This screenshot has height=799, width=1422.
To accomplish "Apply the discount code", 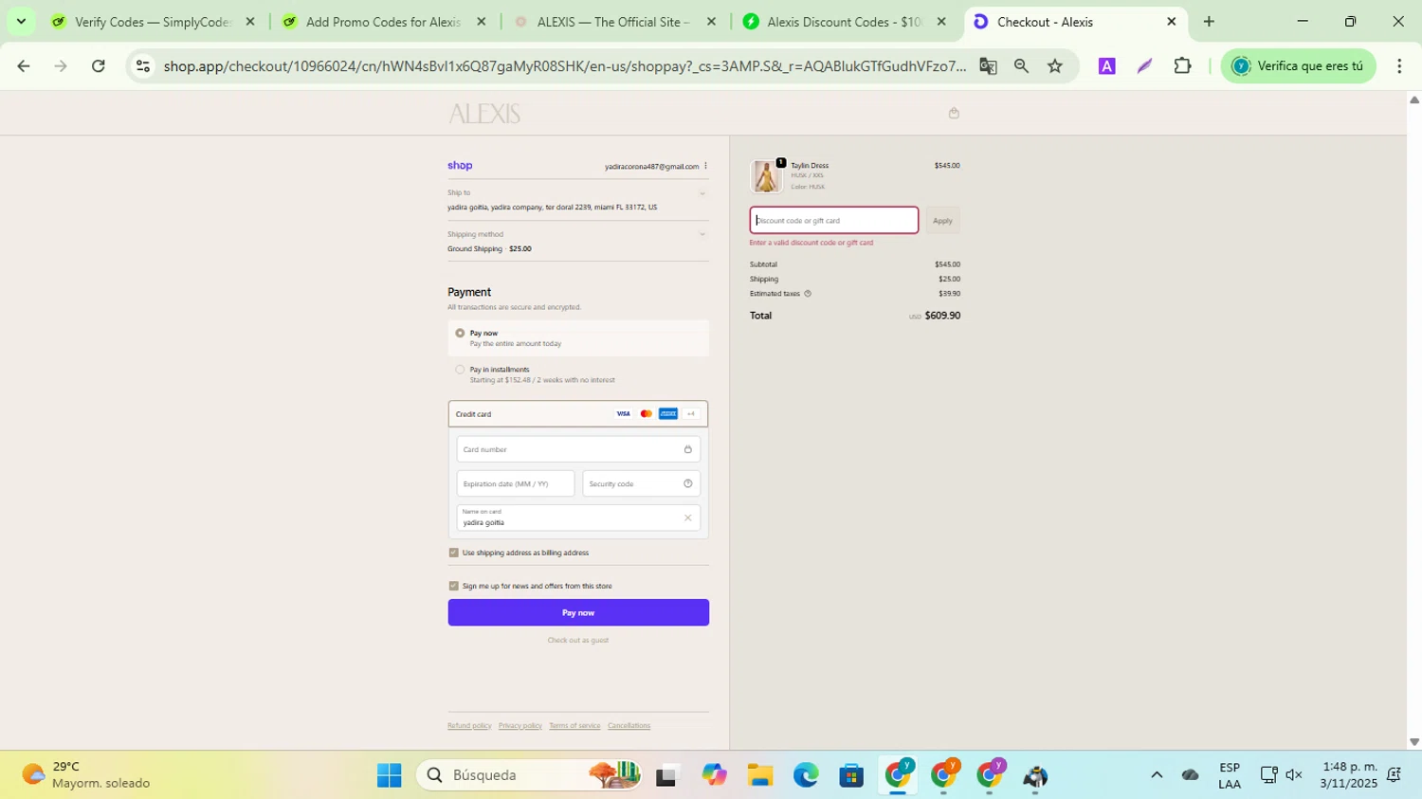I will tap(942, 220).
